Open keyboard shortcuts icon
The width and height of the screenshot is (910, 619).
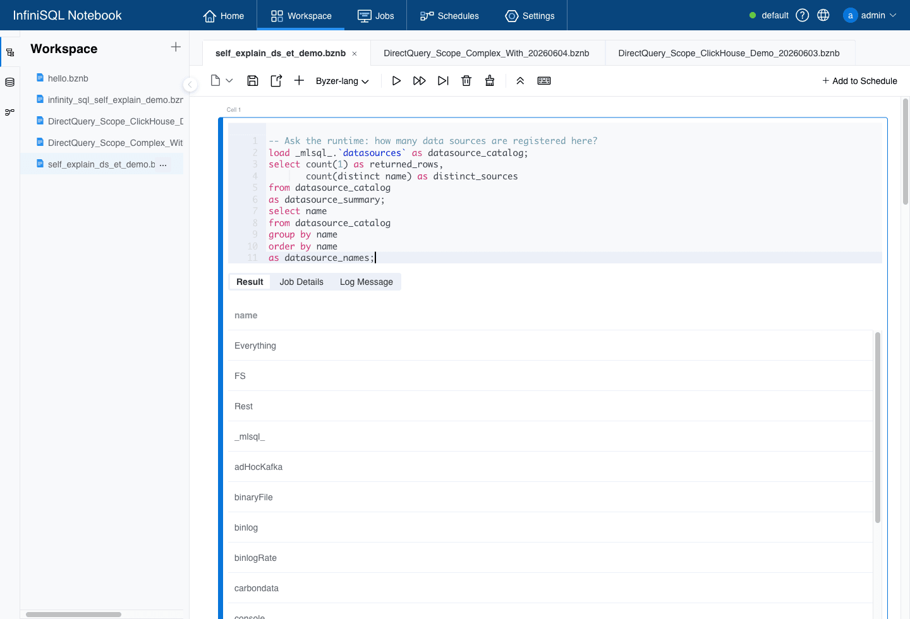pos(544,81)
